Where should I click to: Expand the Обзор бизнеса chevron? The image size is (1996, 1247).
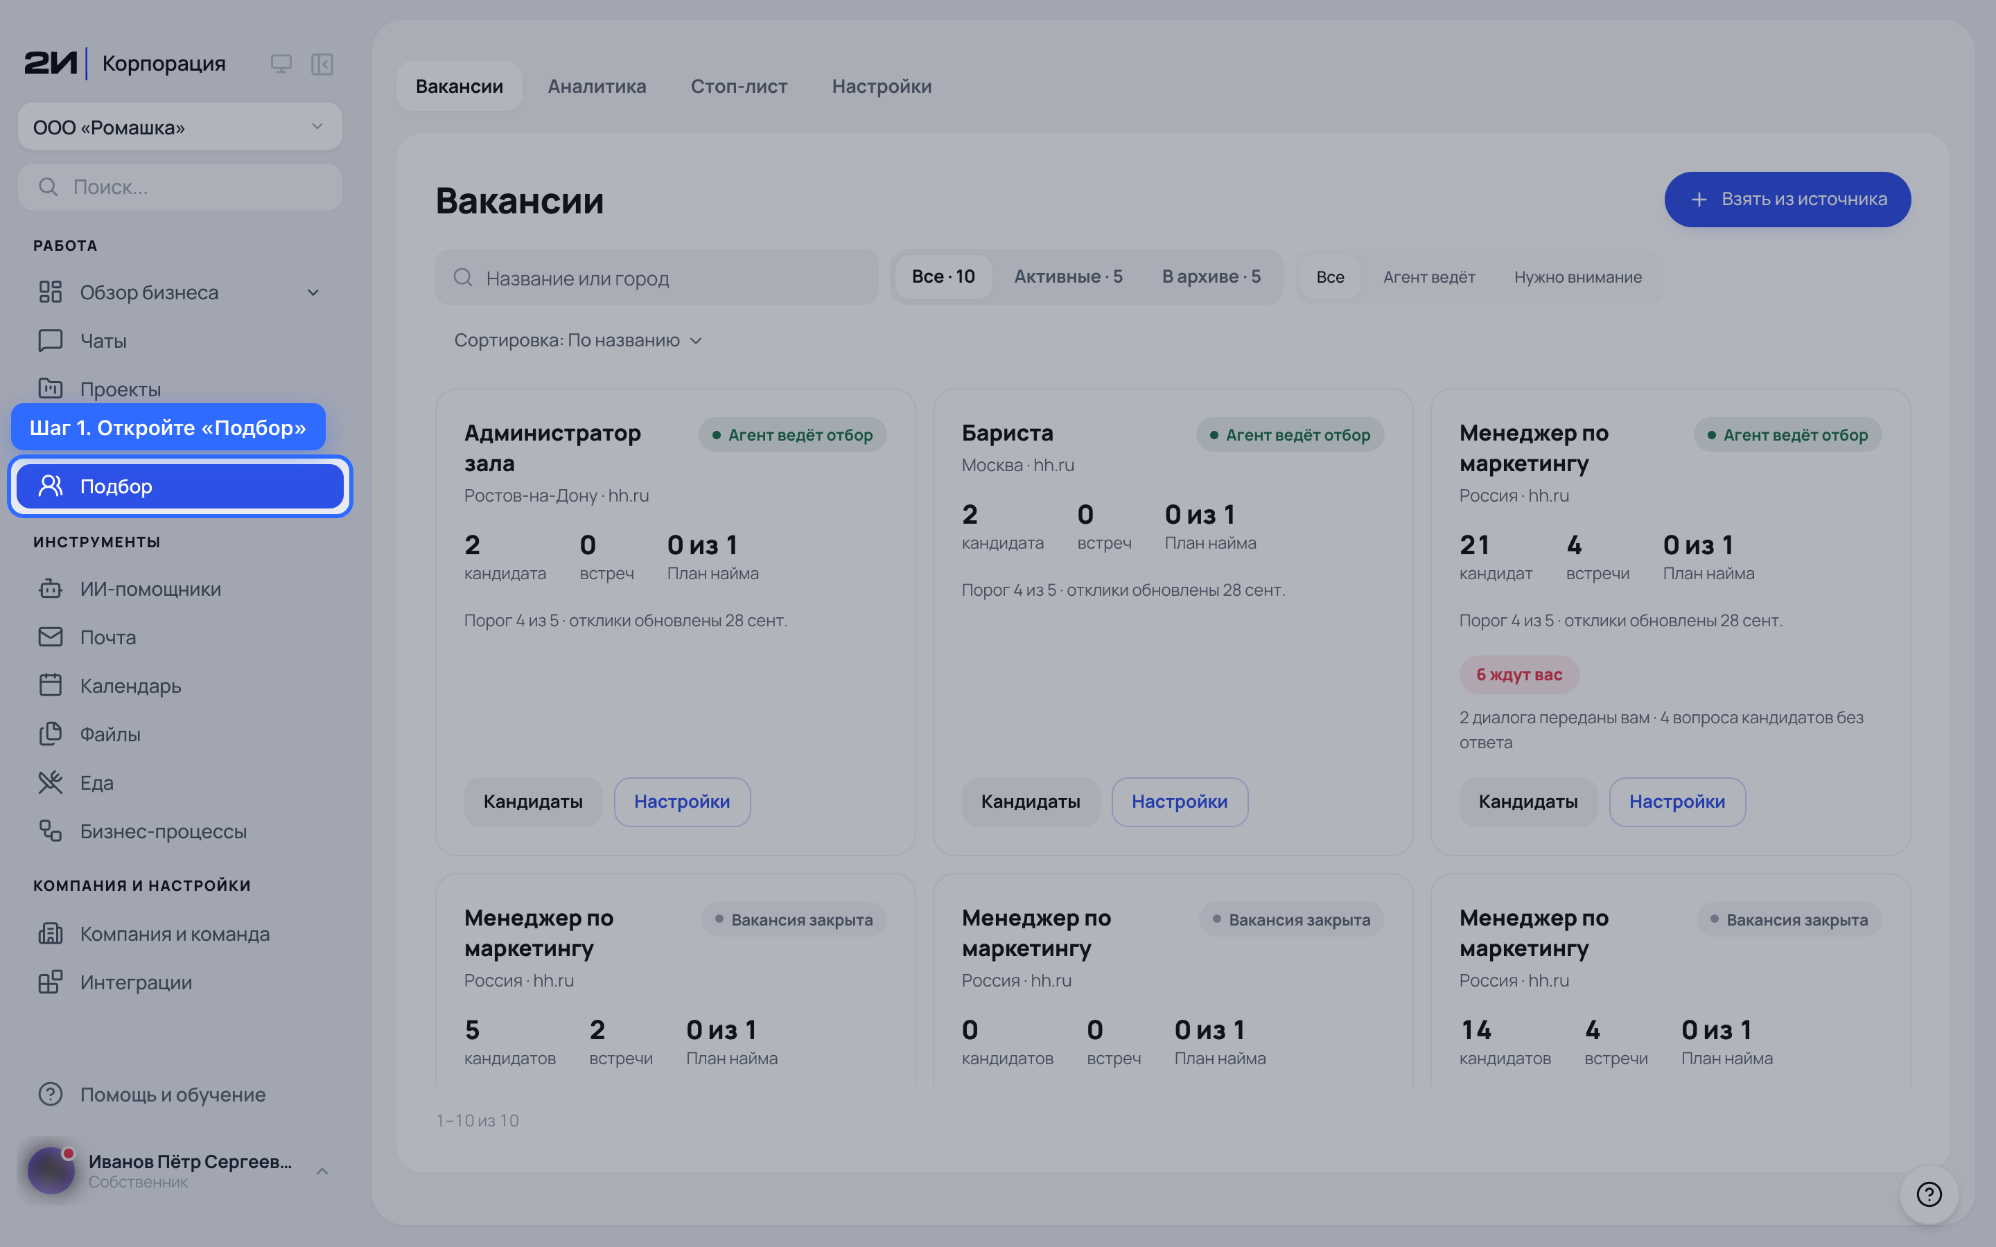(313, 292)
